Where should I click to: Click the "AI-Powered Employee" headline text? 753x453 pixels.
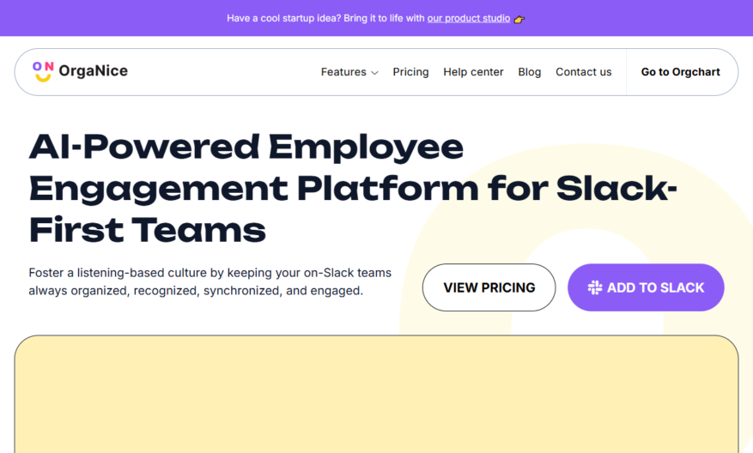(246, 147)
